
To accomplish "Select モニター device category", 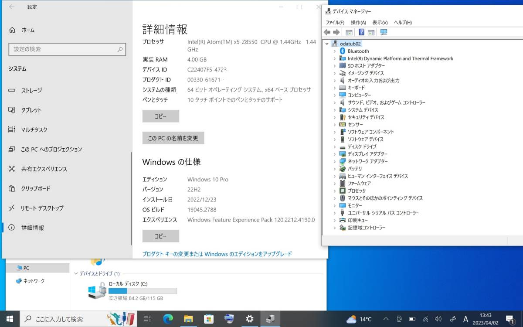I will 355,205.
